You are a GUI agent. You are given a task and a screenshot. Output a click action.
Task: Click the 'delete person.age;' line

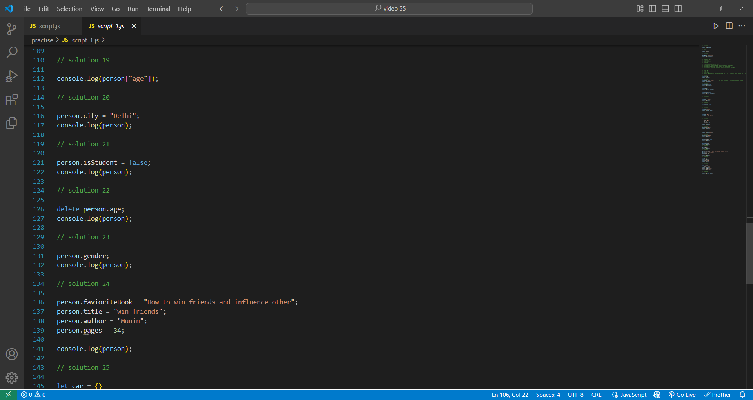[x=91, y=209]
